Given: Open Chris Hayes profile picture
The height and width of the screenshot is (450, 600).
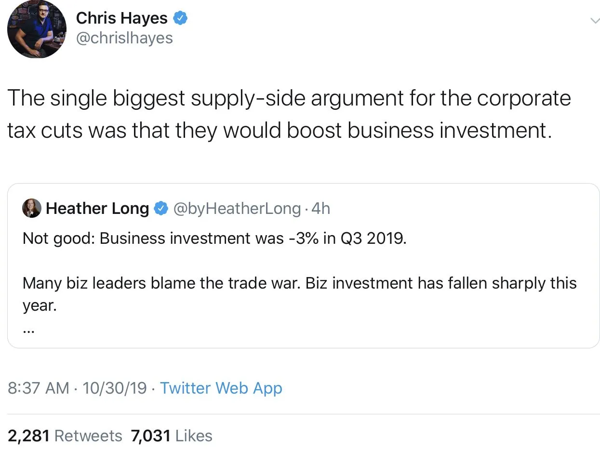Looking at the screenshot, I should 37,29.
